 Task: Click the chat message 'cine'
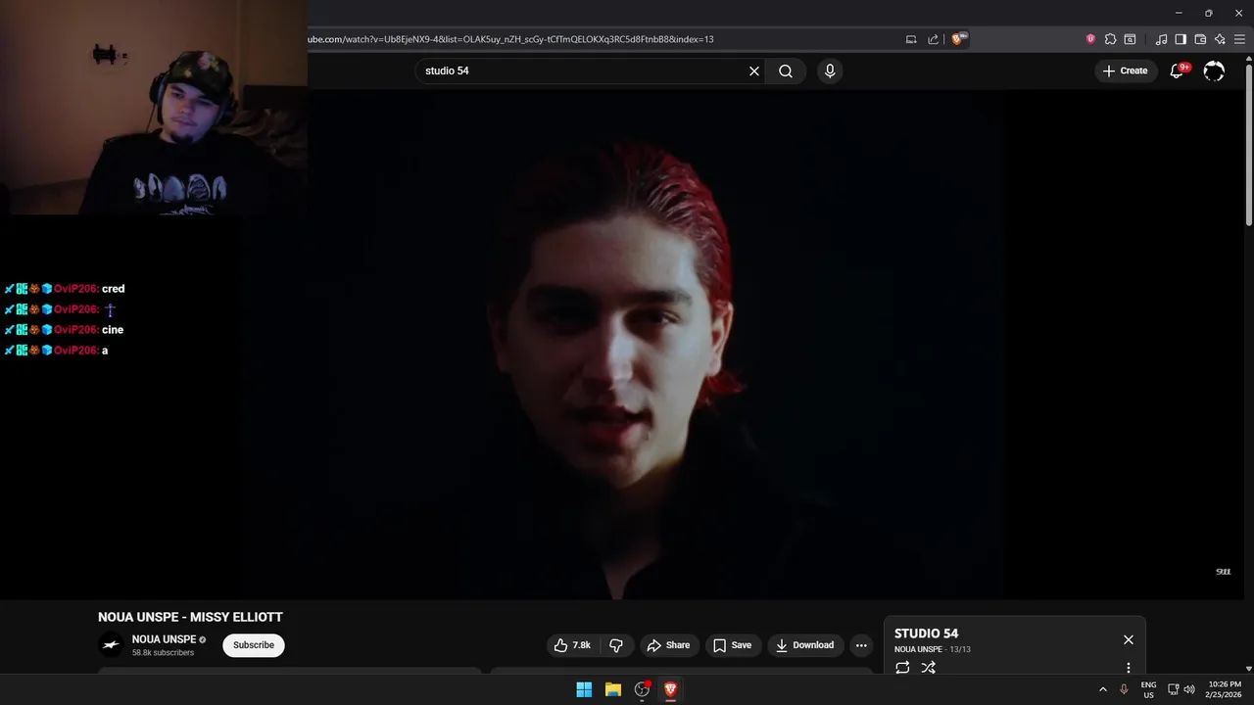(x=113, y=330)
